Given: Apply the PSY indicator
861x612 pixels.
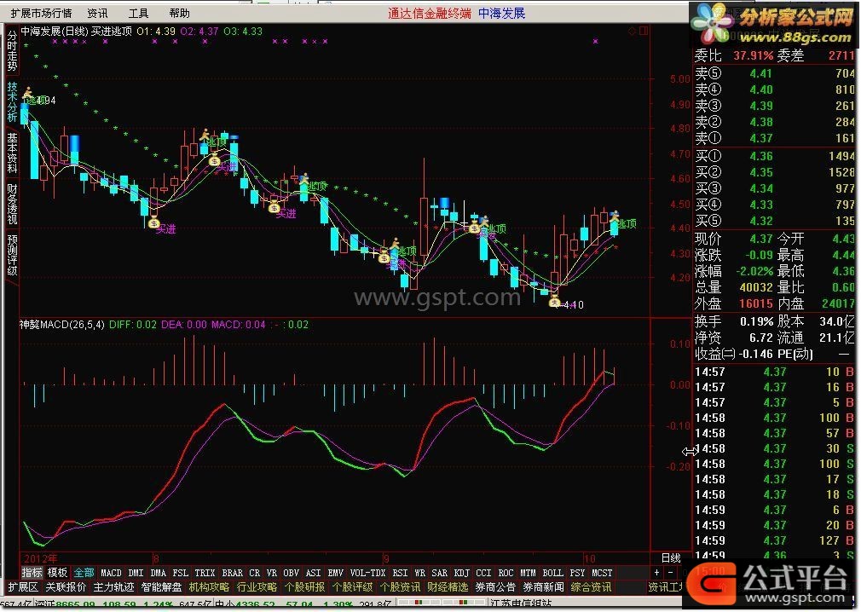Looking at the screenshot, I should (x=577, y=573).
